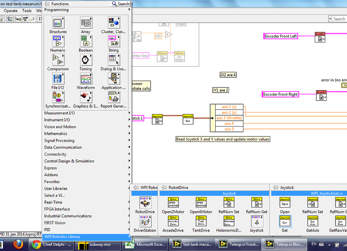The width and height of the screenshot is (347, 251).
Task: Pick the HolonomicDrive VI
Action: coord(229,221)
